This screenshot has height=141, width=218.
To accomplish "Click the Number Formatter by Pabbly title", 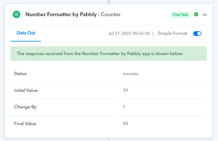I will pyautogui.click(x=61, y=14).
